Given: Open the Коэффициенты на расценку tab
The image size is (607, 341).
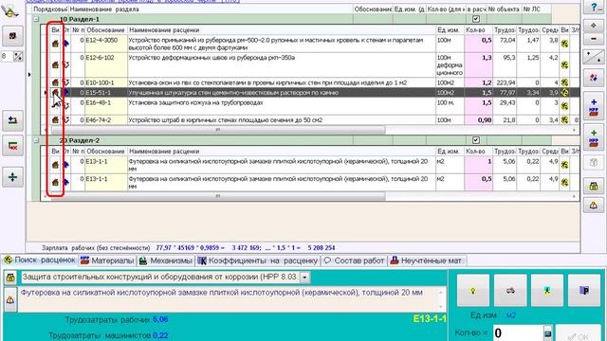Looking at the screenshot, I should 258,261.
